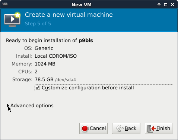Click the Finish button text

point(163,128)
